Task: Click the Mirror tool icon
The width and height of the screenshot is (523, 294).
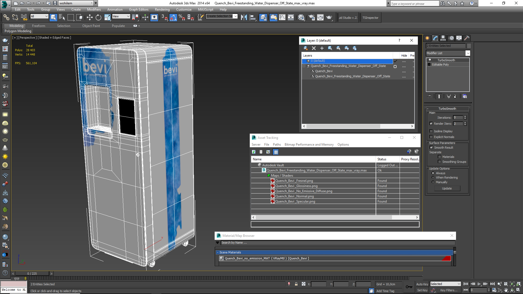Action: point(244,18)
